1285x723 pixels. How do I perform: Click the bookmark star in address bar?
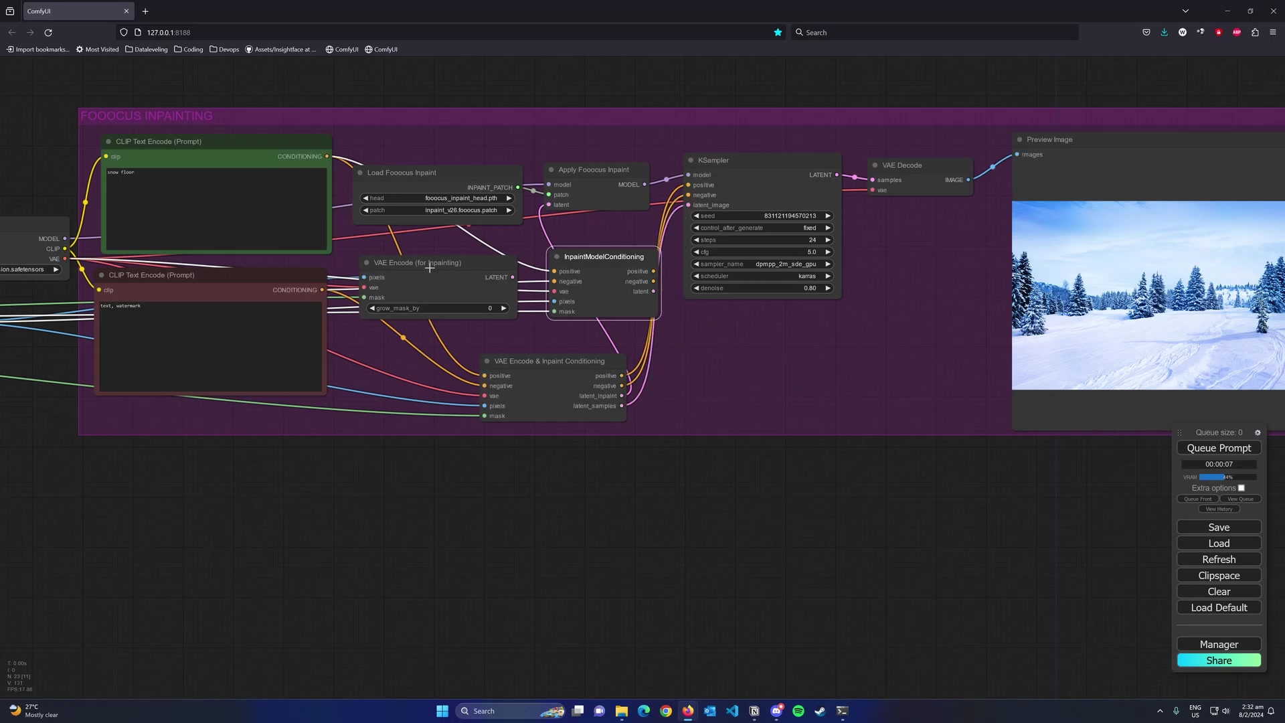(777, 32)
